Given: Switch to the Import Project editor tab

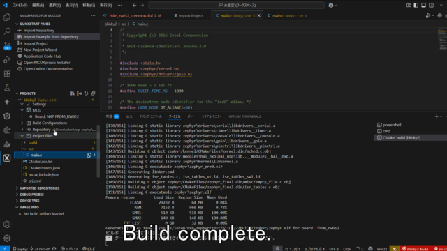Looking at the screenshot, I should [x=189, y=15].
